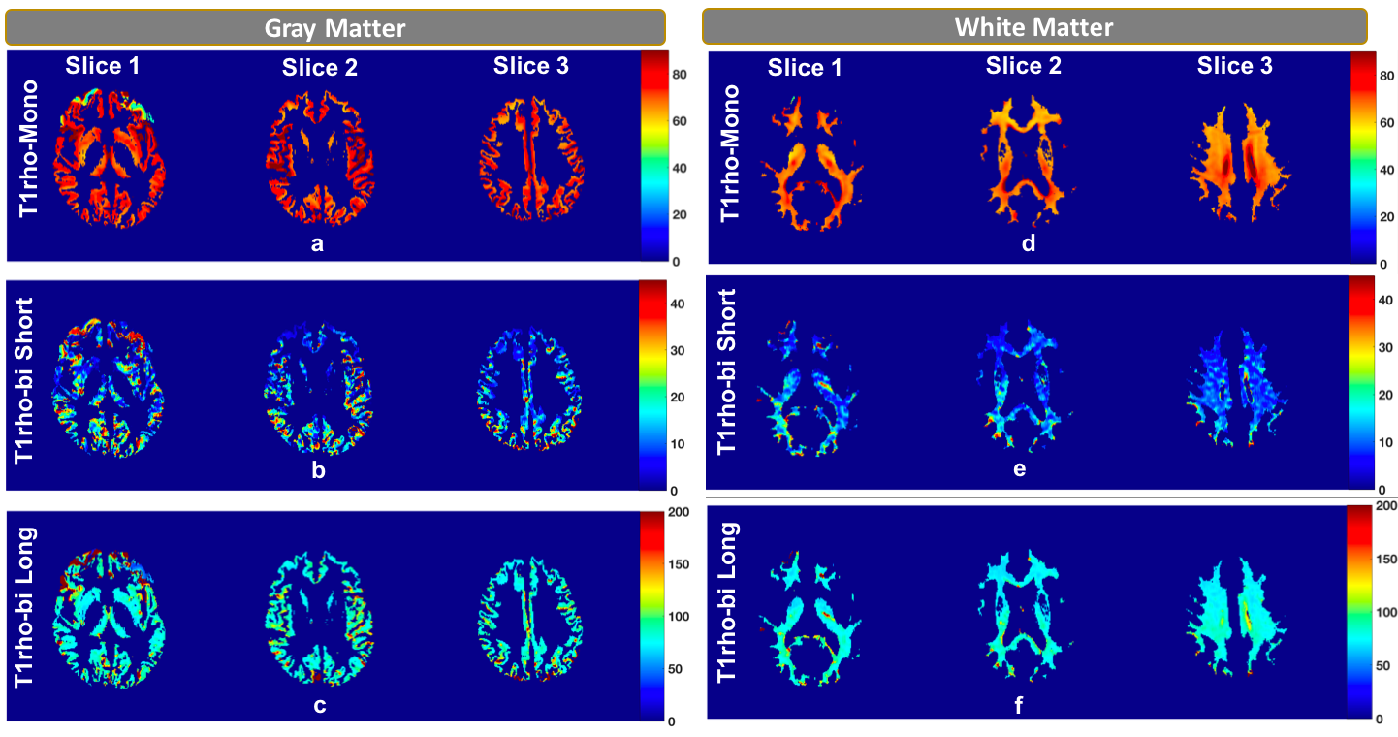The width and height of the screenshot is (1398, 737).
Task: Click the colorbar in white matter panel f
Action: coord(1360,613)
